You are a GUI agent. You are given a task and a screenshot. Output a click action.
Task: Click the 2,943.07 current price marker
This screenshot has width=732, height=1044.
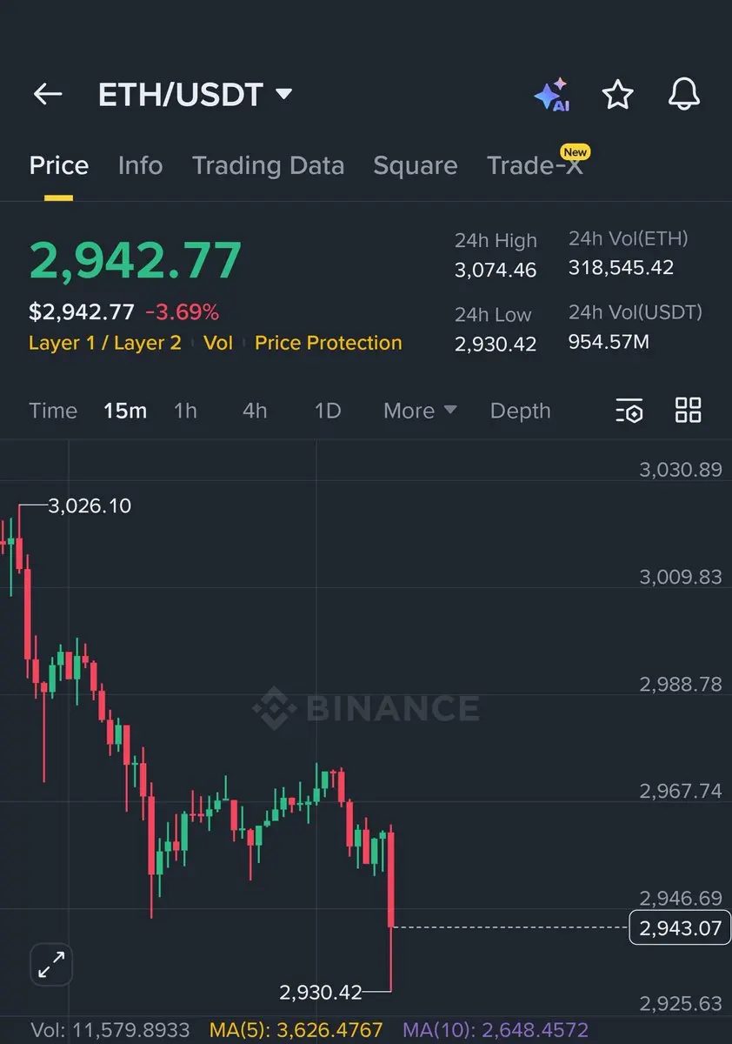(680, 927)
